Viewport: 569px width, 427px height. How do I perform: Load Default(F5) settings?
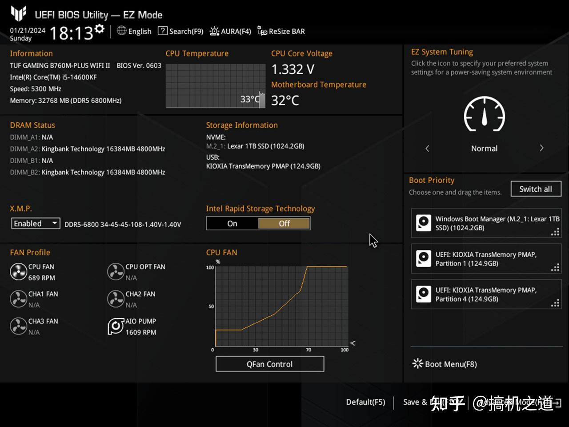(x=365, y=402)
